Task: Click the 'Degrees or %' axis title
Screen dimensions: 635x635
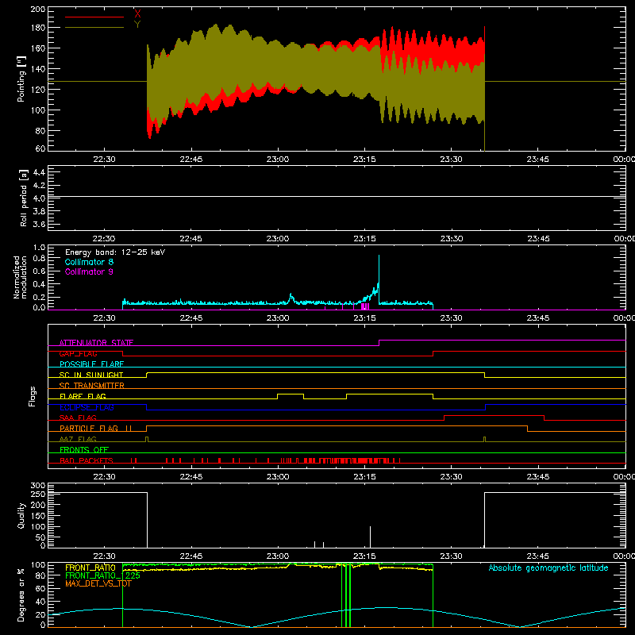Action: point(21,595)
